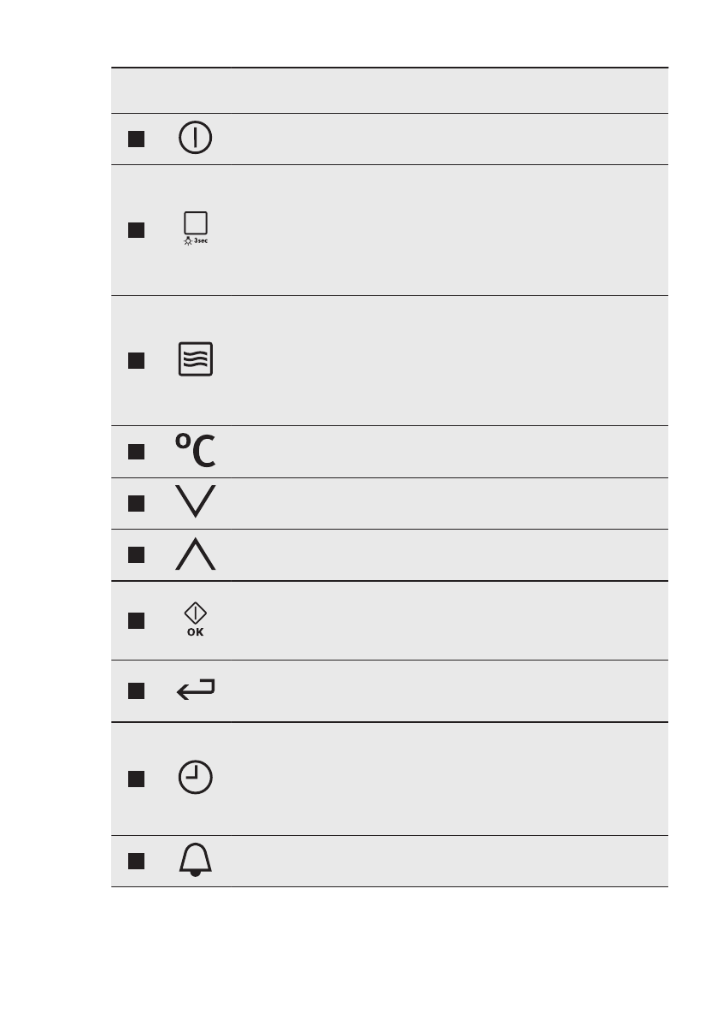Click black square next to °C symbol
Image resolution: width=717 pixels, height=1019 pixels.
pyautogui.click(x=136, y=453)
